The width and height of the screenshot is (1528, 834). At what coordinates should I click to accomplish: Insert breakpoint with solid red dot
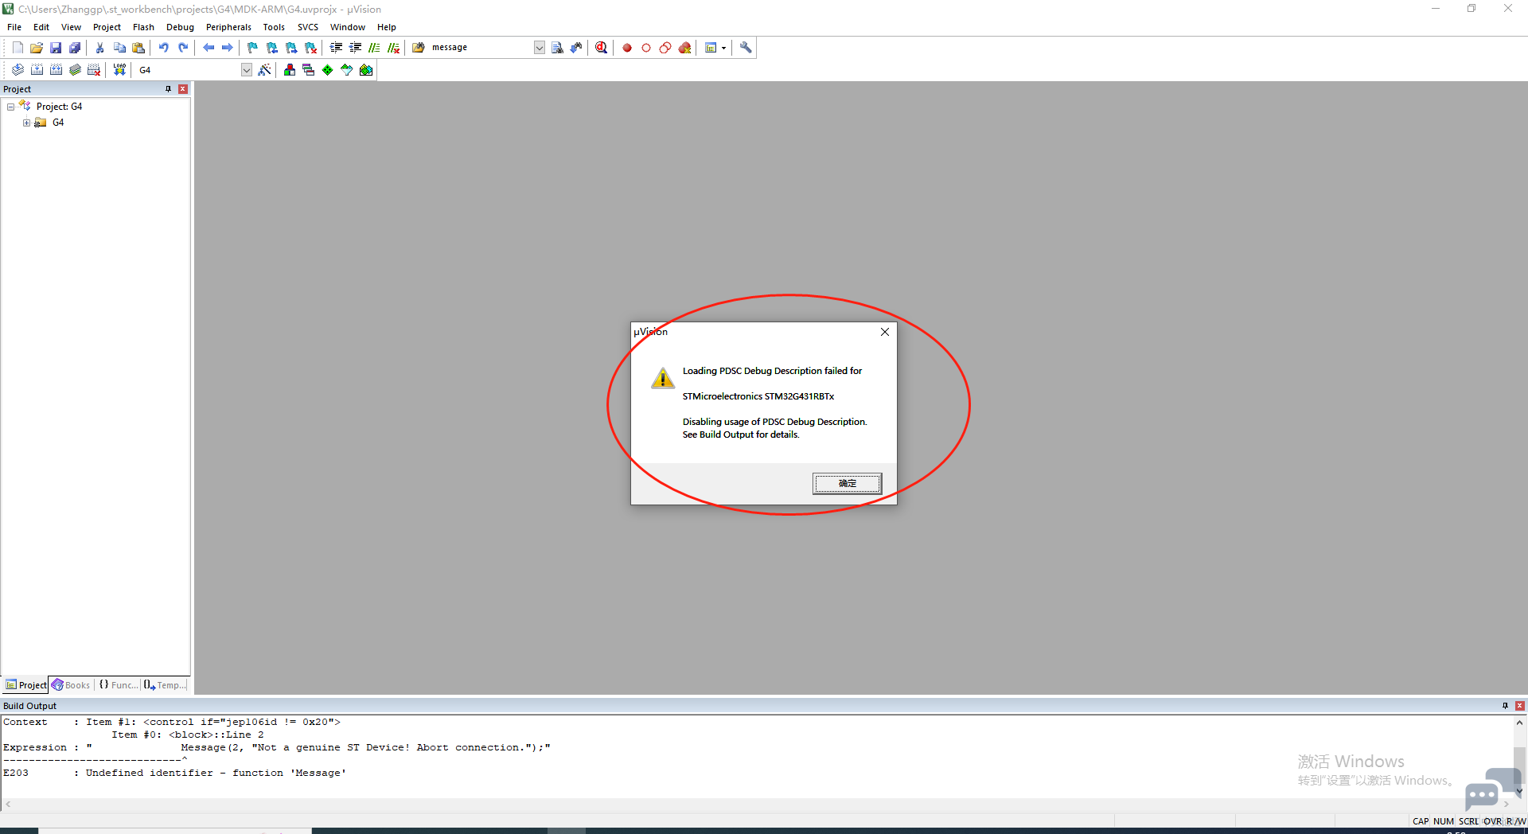tap(627, 48)
